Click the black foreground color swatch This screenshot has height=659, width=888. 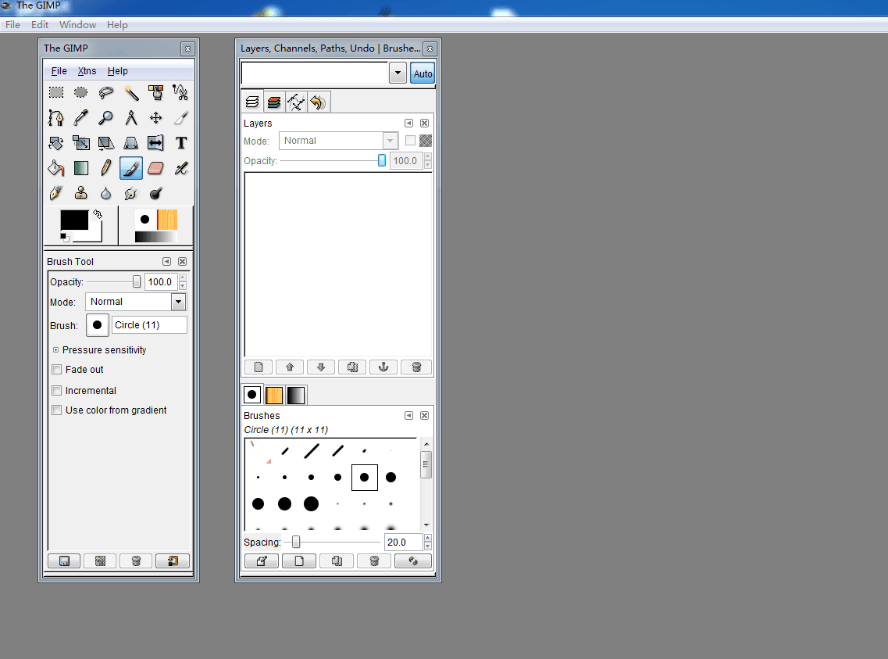74,220
